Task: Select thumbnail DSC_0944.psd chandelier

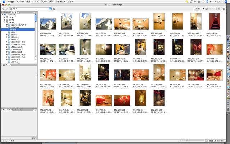Action: [159, 21]
